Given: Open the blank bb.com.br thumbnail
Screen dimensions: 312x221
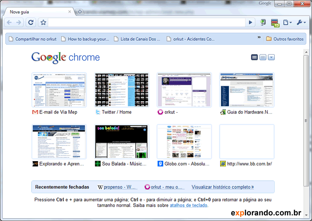Looking at the screenshot, I should tap(247, 142).
